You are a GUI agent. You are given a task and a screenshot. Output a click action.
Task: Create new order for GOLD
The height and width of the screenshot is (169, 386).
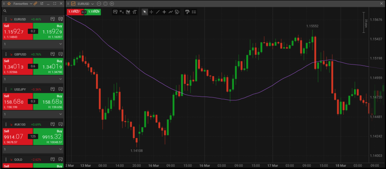tap(52, 160)
